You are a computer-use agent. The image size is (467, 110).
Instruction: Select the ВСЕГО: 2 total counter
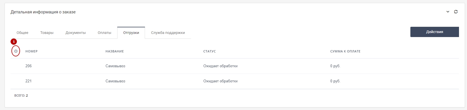[21, 95]
